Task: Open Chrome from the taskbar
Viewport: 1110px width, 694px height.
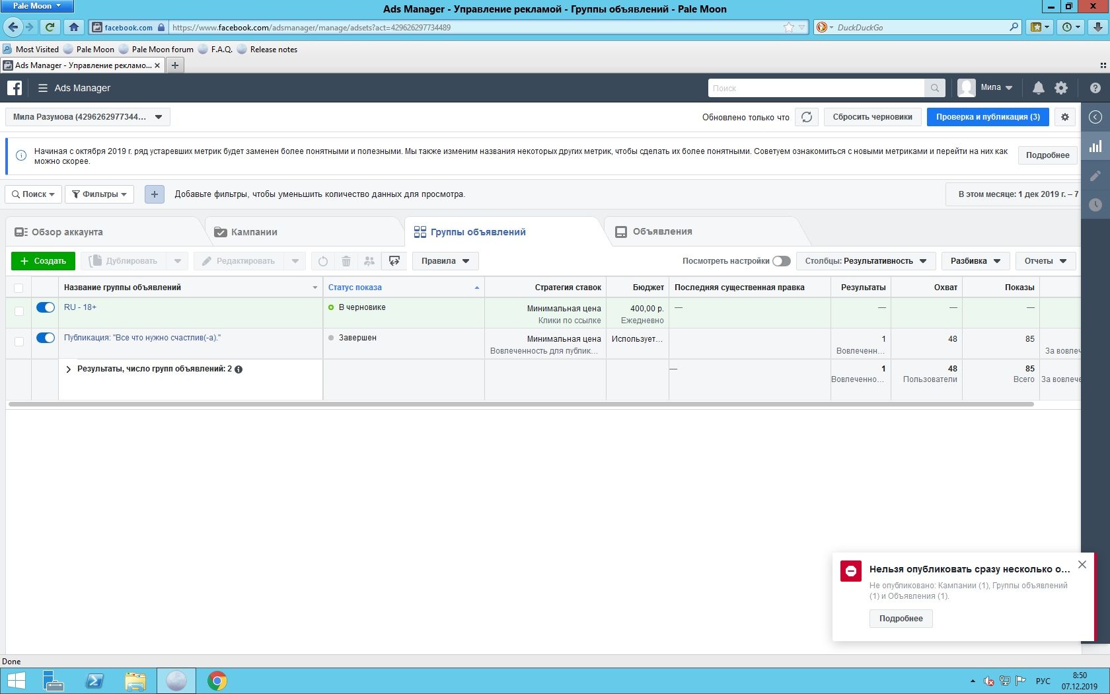Action: 217,681
